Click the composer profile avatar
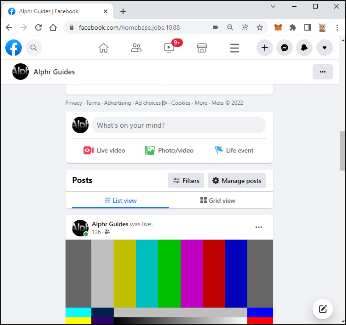The height and width of the screenshot is (325, 346). [x=80, y=125]
